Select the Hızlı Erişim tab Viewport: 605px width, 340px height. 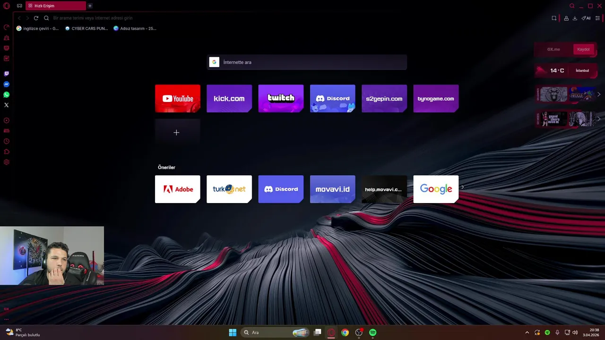pos(56,6)
